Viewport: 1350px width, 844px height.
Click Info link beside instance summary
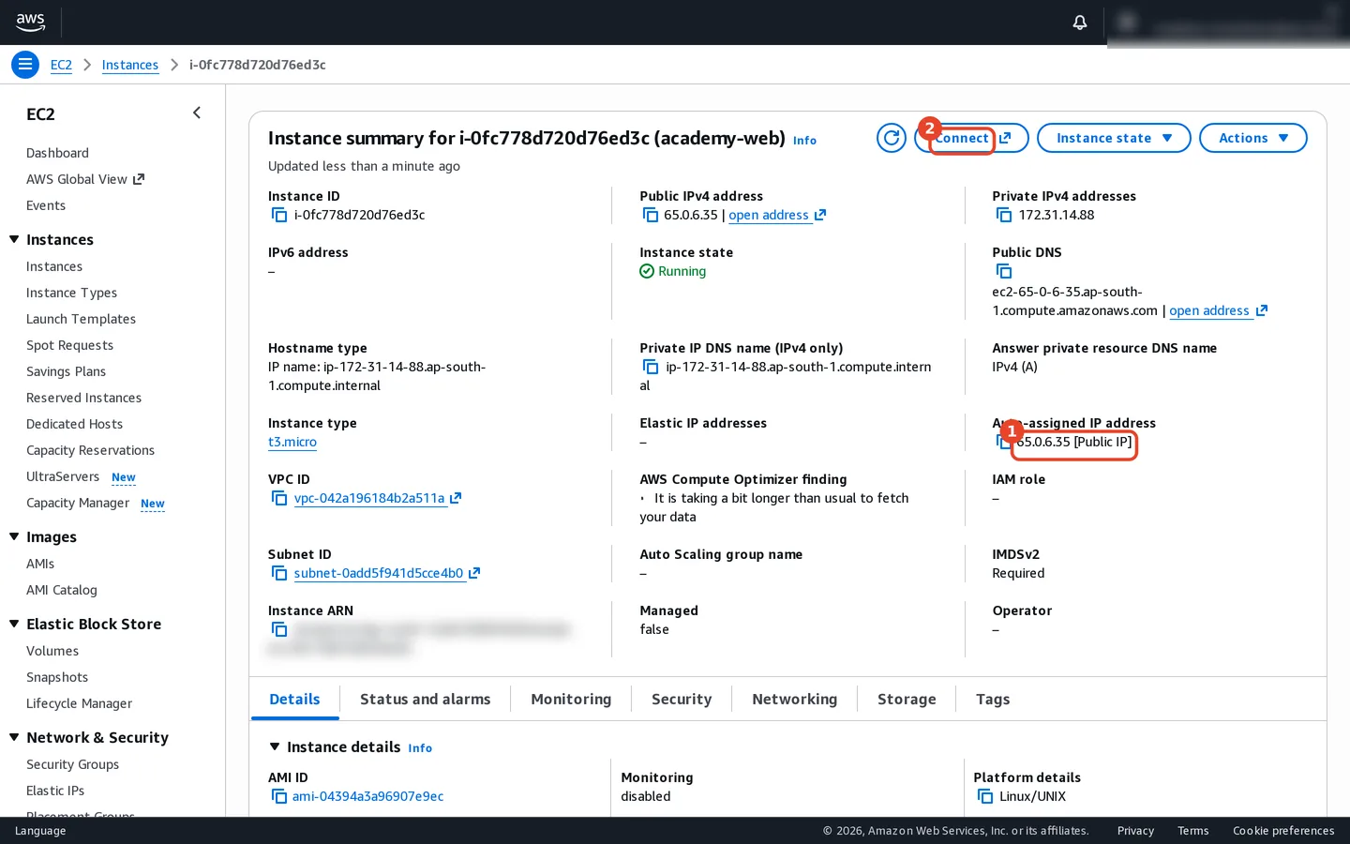[x=804, y=141]
